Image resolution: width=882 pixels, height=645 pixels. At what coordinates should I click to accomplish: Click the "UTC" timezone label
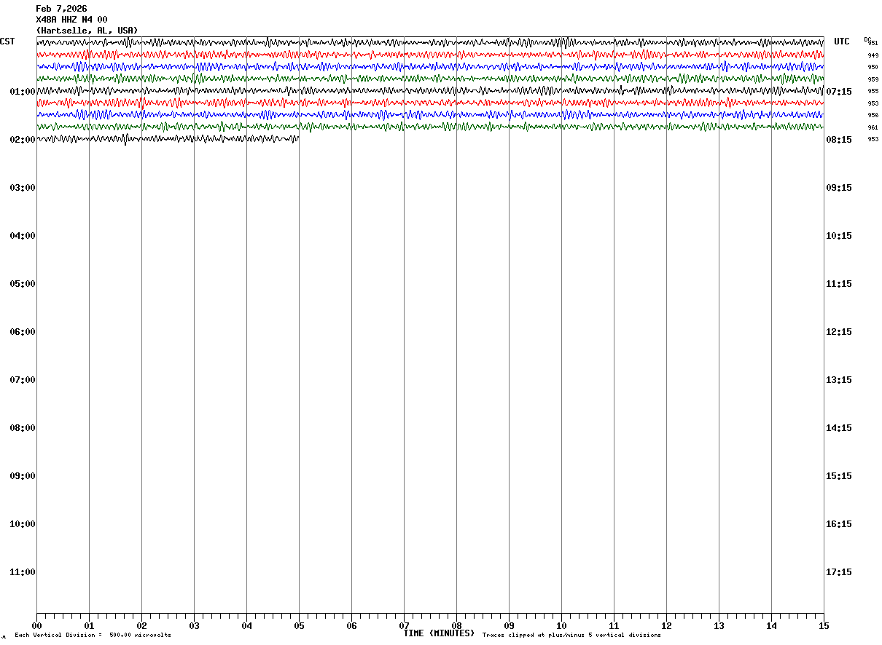(x=842, y=41)
